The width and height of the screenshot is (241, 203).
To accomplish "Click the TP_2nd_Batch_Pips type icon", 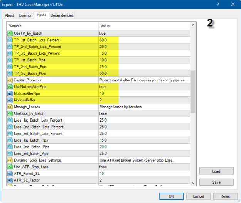I will [x=10, y=67].
